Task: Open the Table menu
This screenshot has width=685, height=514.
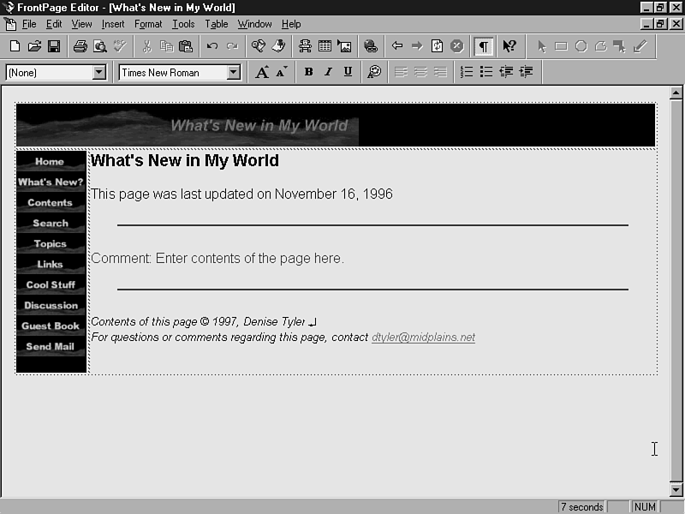Action: 216,24
